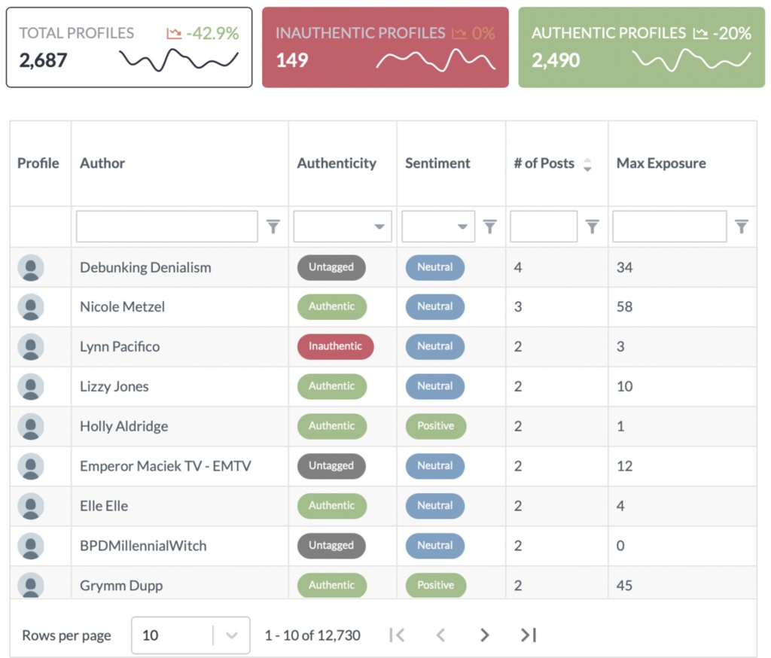Click the # of Posts filter funnel icon
The image size is (771, 658).
593,226
